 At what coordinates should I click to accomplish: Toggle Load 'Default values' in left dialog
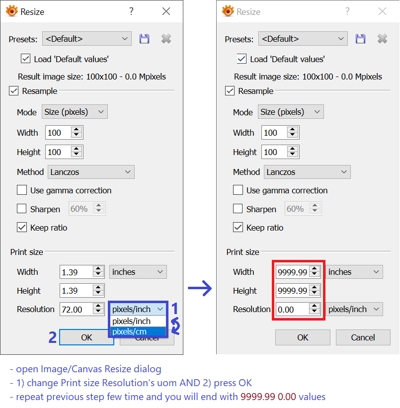[25, 59]
